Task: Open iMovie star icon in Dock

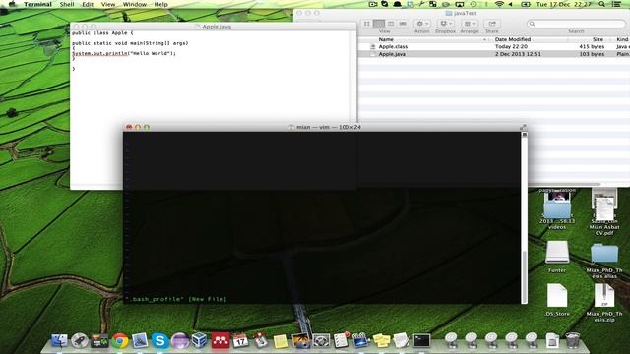Action: click(x=361, y=340)
